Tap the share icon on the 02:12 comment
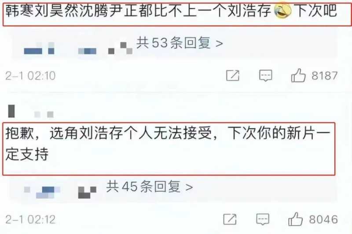 pos(230,219)
